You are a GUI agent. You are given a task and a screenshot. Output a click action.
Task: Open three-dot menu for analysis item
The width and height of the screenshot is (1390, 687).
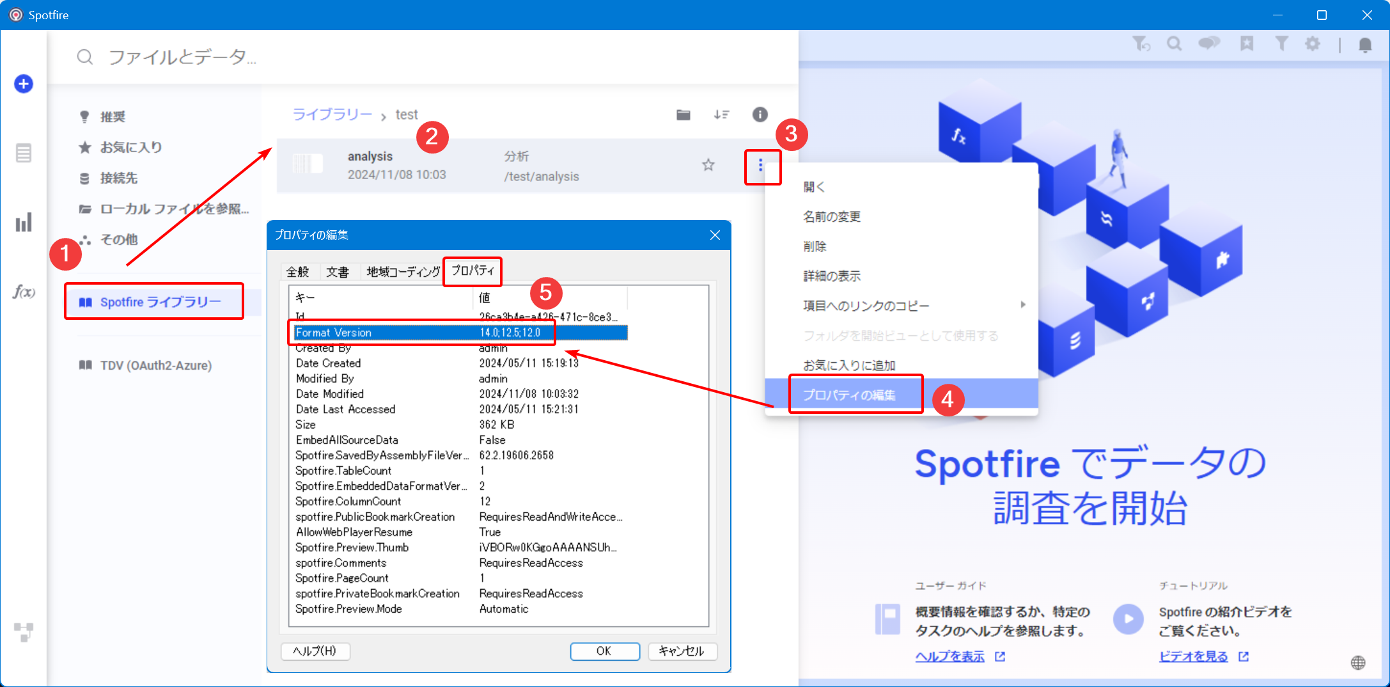(x=760, y=165)
